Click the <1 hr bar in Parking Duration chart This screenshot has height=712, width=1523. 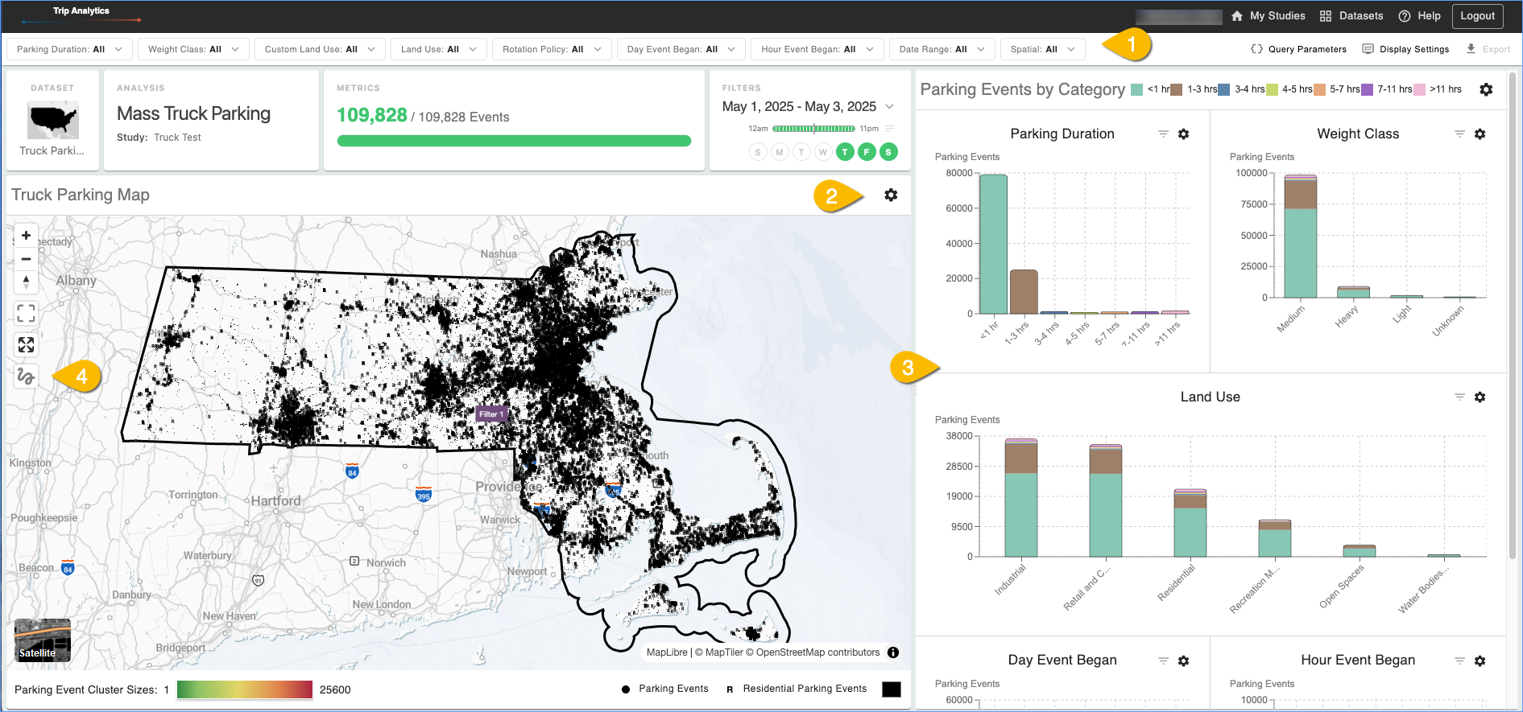pos(994,245)
